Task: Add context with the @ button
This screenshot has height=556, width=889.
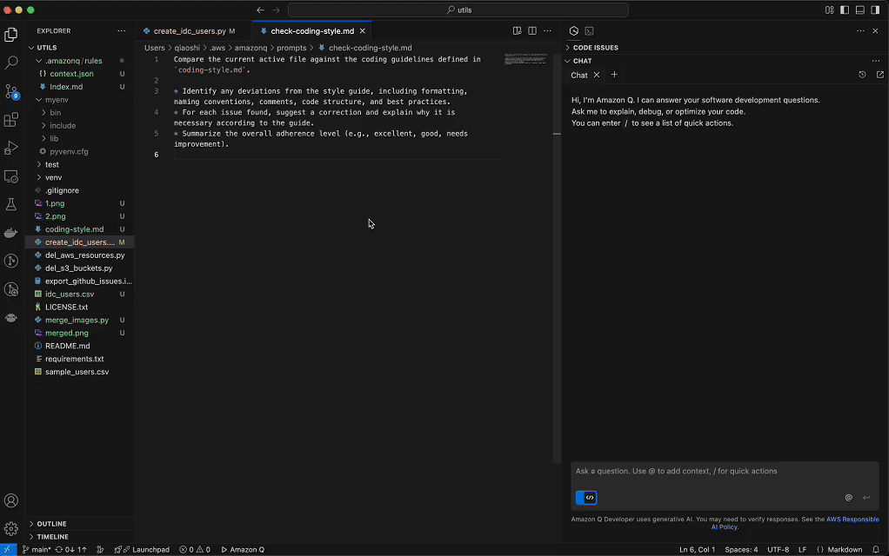Action: click(849, 498)
